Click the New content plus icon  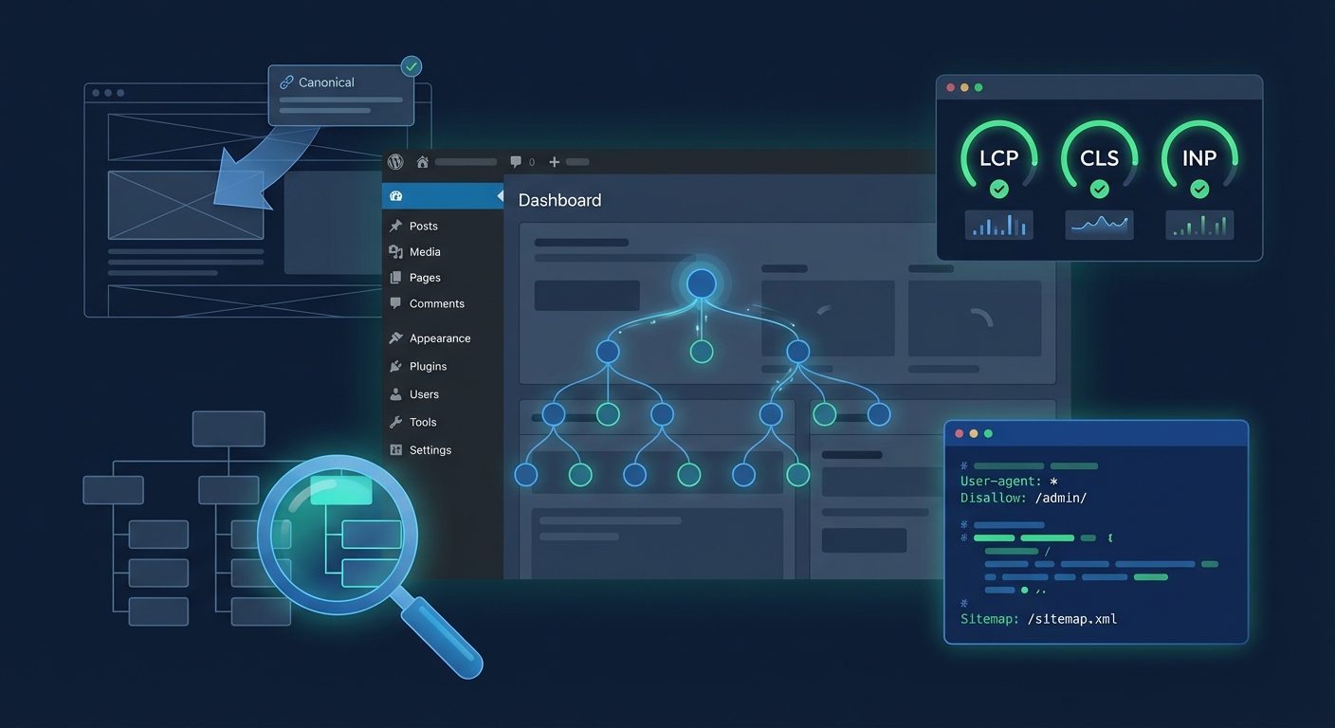point(554,161)
